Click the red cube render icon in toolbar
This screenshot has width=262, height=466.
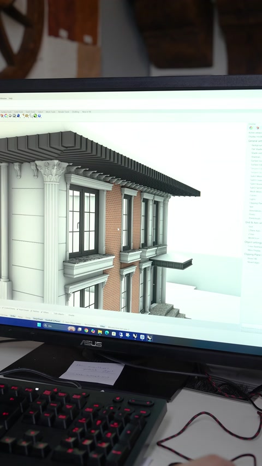coord(2,116)
